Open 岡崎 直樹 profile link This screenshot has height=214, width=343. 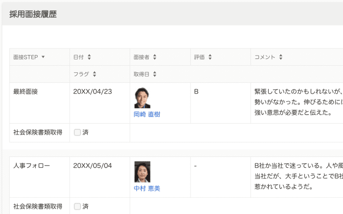(147, 114)
